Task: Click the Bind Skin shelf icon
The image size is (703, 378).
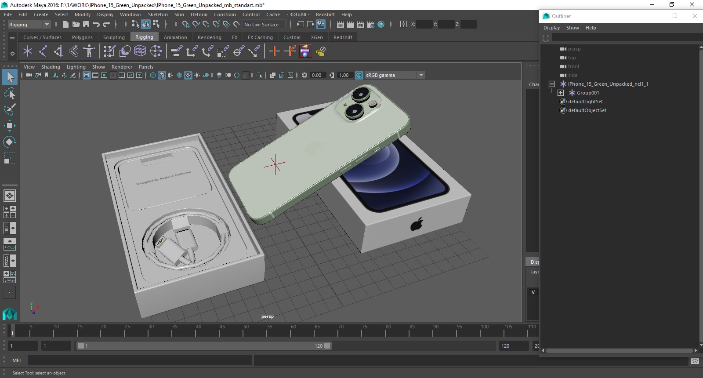Action: coord(74,51)
